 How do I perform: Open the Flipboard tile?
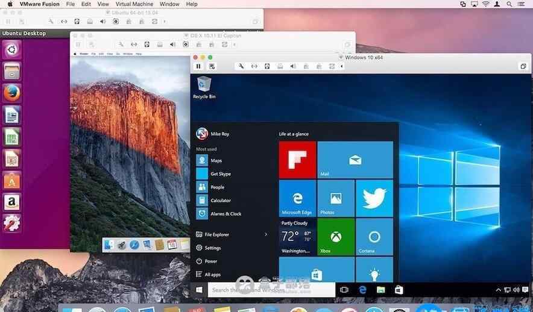click(x=297, y=160)
